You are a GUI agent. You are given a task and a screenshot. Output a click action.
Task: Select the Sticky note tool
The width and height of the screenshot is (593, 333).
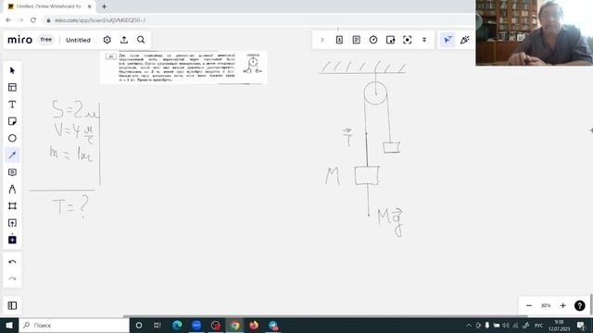[x=12, y=121]
